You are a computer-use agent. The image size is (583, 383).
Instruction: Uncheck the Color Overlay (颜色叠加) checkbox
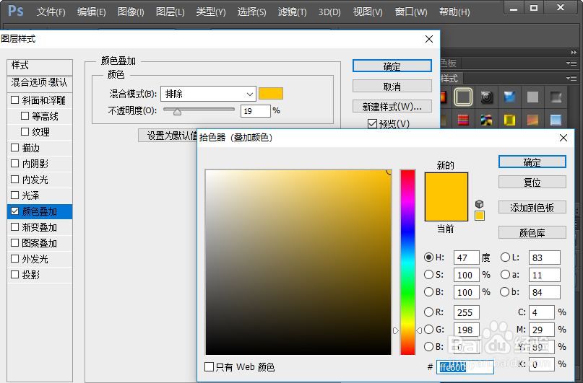click(15, 211)
